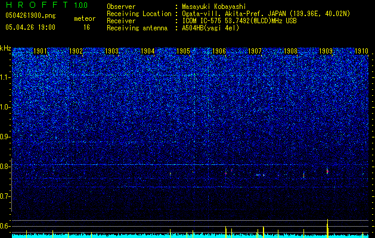Click the 1.0 frequency axis label
Screen dimensions: 375x238
tap(5, 108)
